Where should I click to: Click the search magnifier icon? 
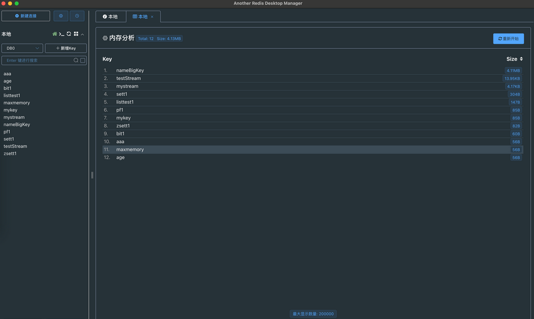tap(76, 61)
